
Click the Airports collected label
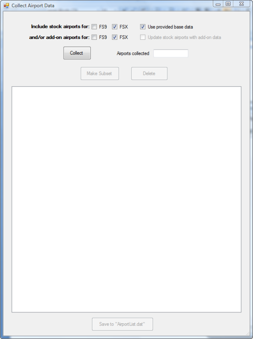coord(133,53)
